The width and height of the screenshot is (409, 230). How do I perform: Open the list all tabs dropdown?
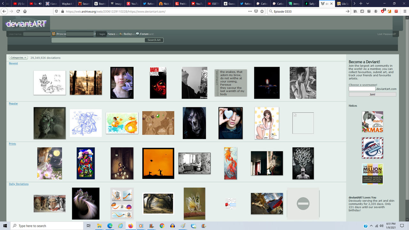[367, 4]
